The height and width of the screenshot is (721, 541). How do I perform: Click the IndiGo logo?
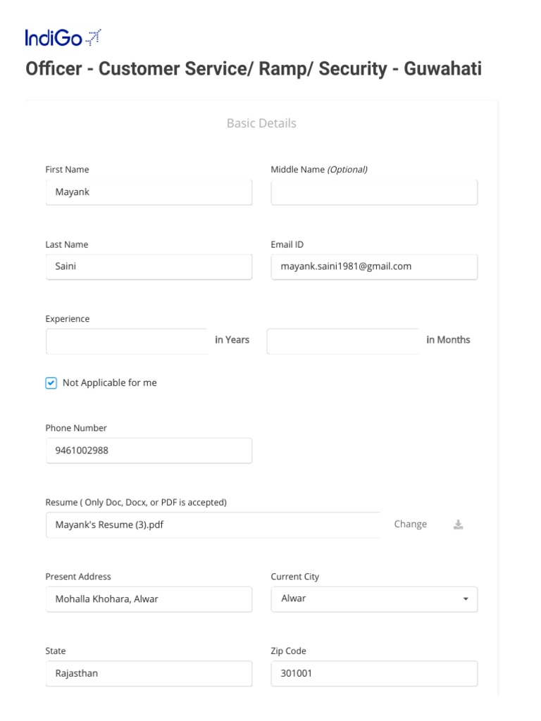[63, 37]
